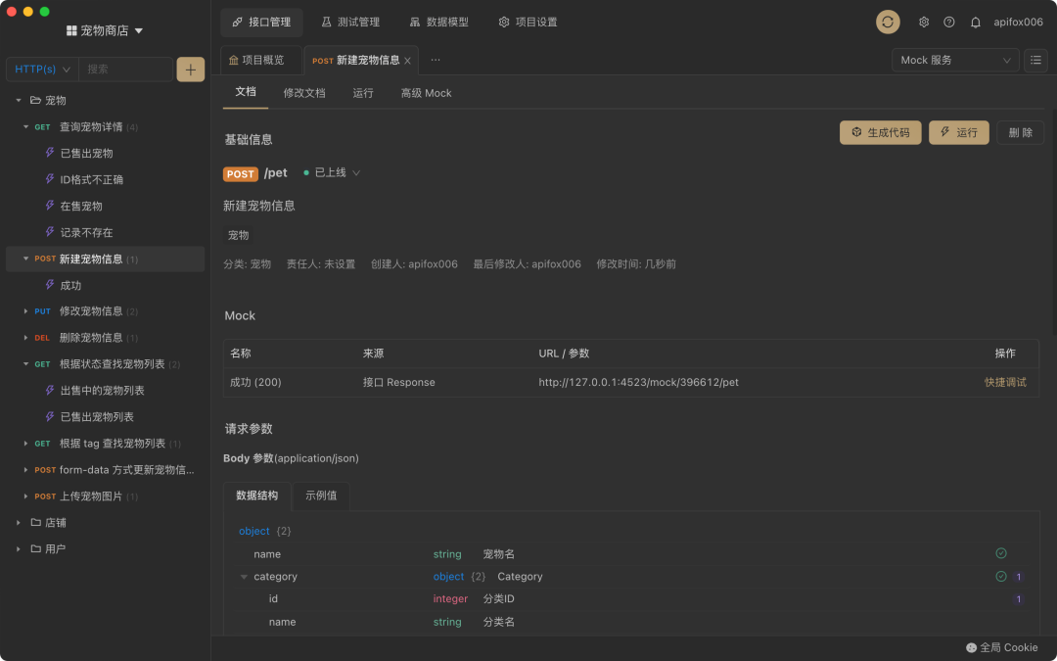The image size is (1057, 661).
Task: Click lightning icon of ID格式不正确 case
Action: tap(49, 179)
